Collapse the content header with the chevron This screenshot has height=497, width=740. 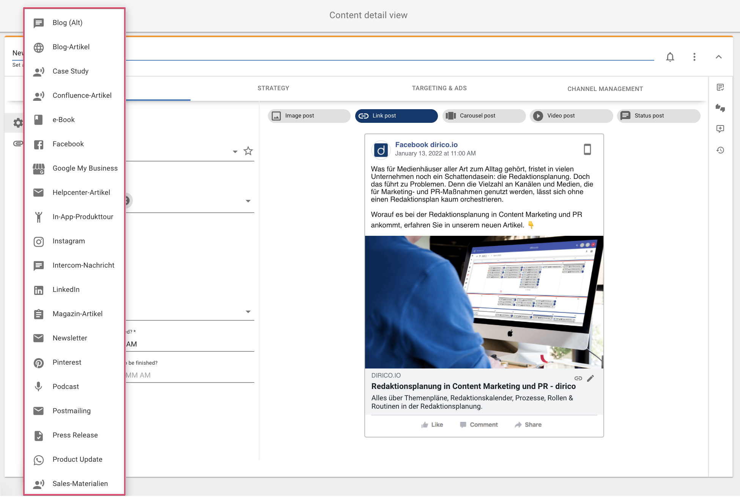pos(719,57)
